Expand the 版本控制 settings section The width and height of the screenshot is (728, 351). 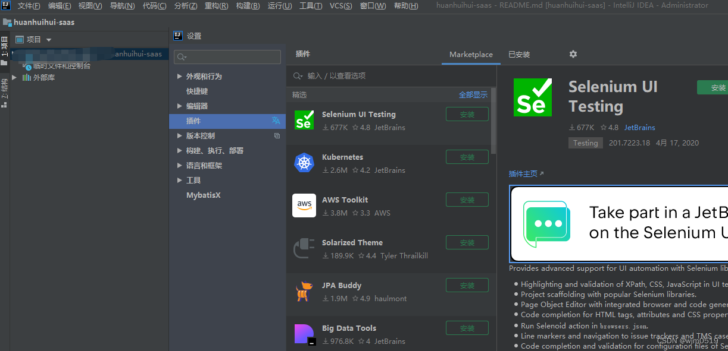(180, 135)
